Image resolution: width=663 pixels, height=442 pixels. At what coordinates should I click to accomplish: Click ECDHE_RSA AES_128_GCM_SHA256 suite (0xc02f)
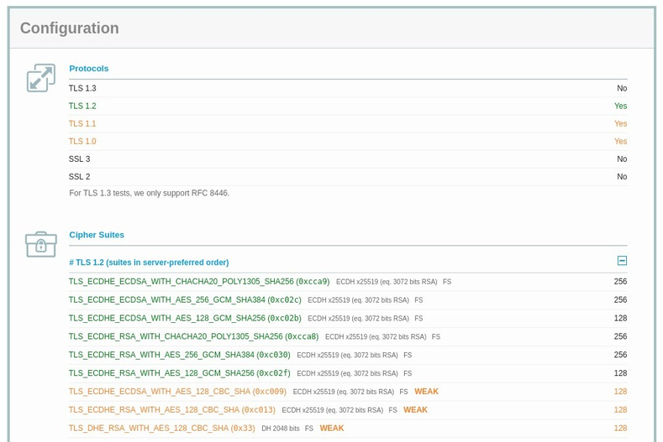coord(180,373)
